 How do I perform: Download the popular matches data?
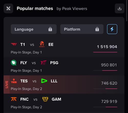click(120, 8)
